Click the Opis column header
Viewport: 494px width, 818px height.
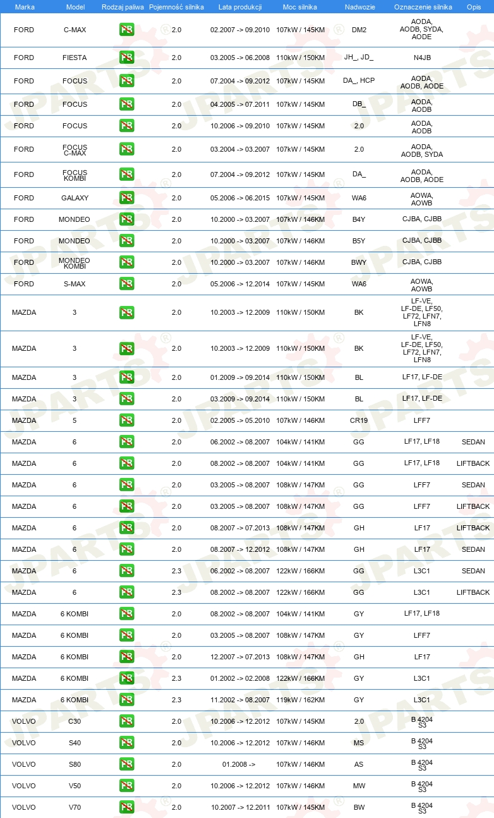point(474,6)
